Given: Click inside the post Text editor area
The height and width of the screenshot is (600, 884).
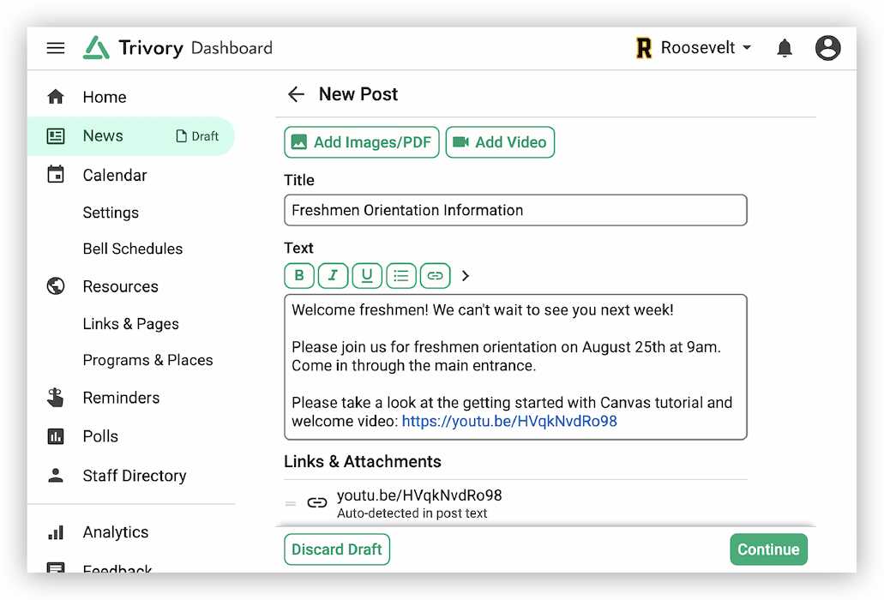Looking at the screenshot, I should coord(515,367).
